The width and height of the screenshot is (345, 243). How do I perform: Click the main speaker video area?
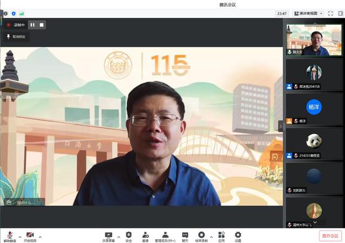point(141,127)
